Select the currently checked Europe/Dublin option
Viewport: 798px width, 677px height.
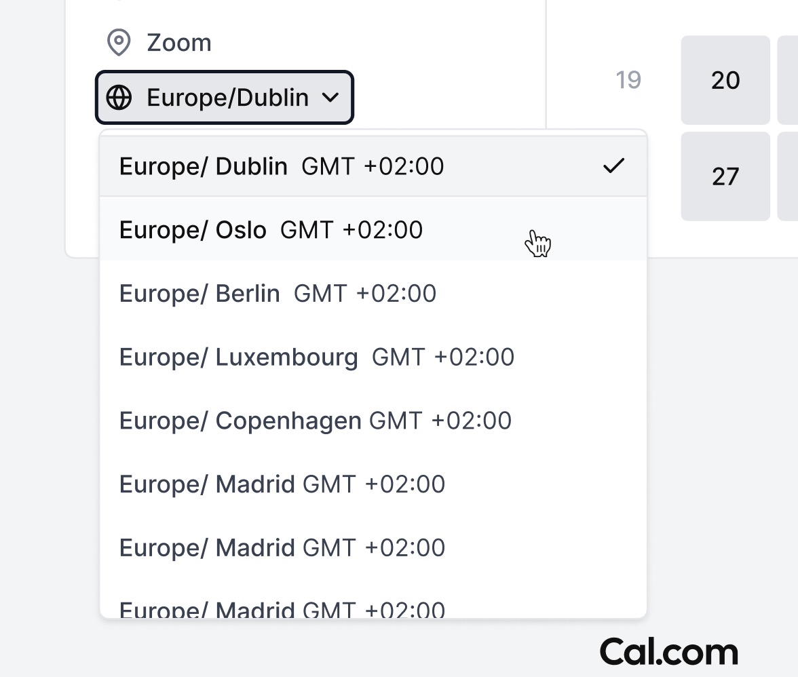pos(282,165)
